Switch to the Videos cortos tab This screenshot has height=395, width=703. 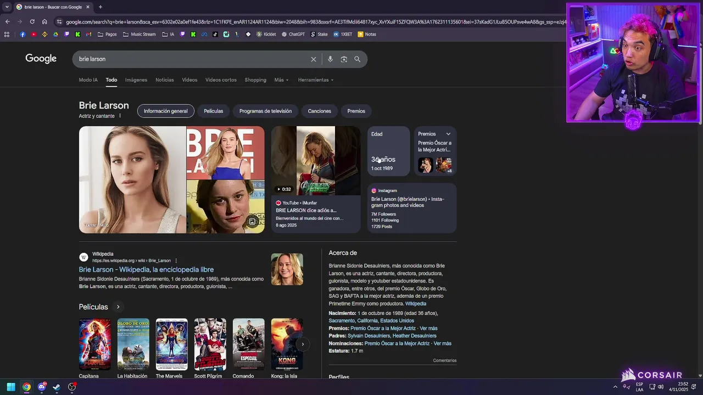coord(221,80)
